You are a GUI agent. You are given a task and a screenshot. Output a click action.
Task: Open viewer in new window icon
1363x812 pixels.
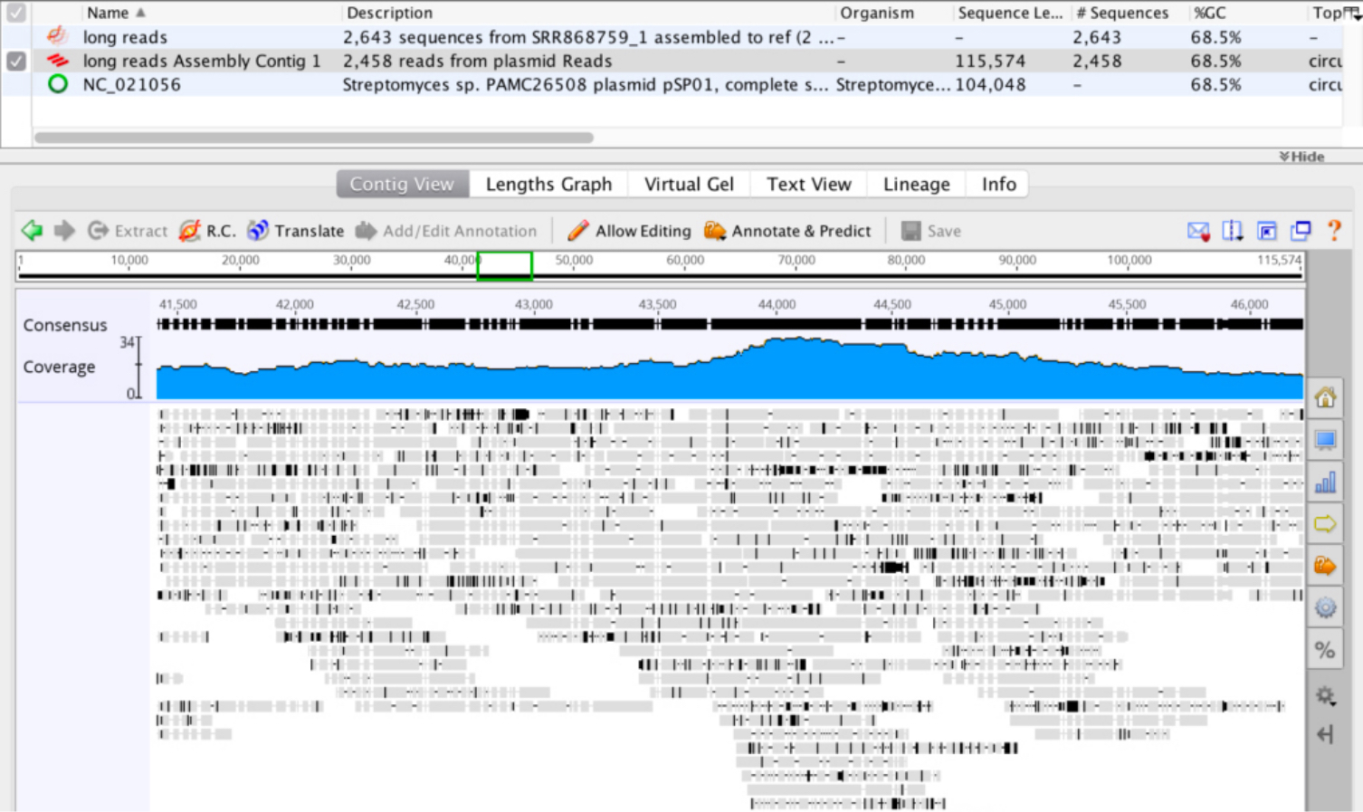coord(1301,231)
